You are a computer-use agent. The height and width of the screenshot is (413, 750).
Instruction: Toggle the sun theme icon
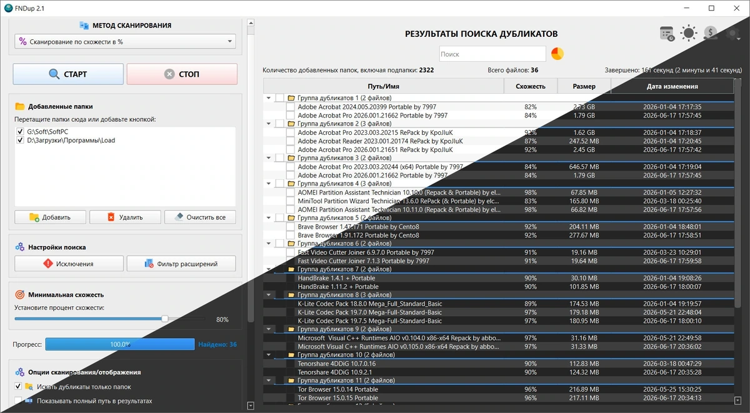click(689, 34)
